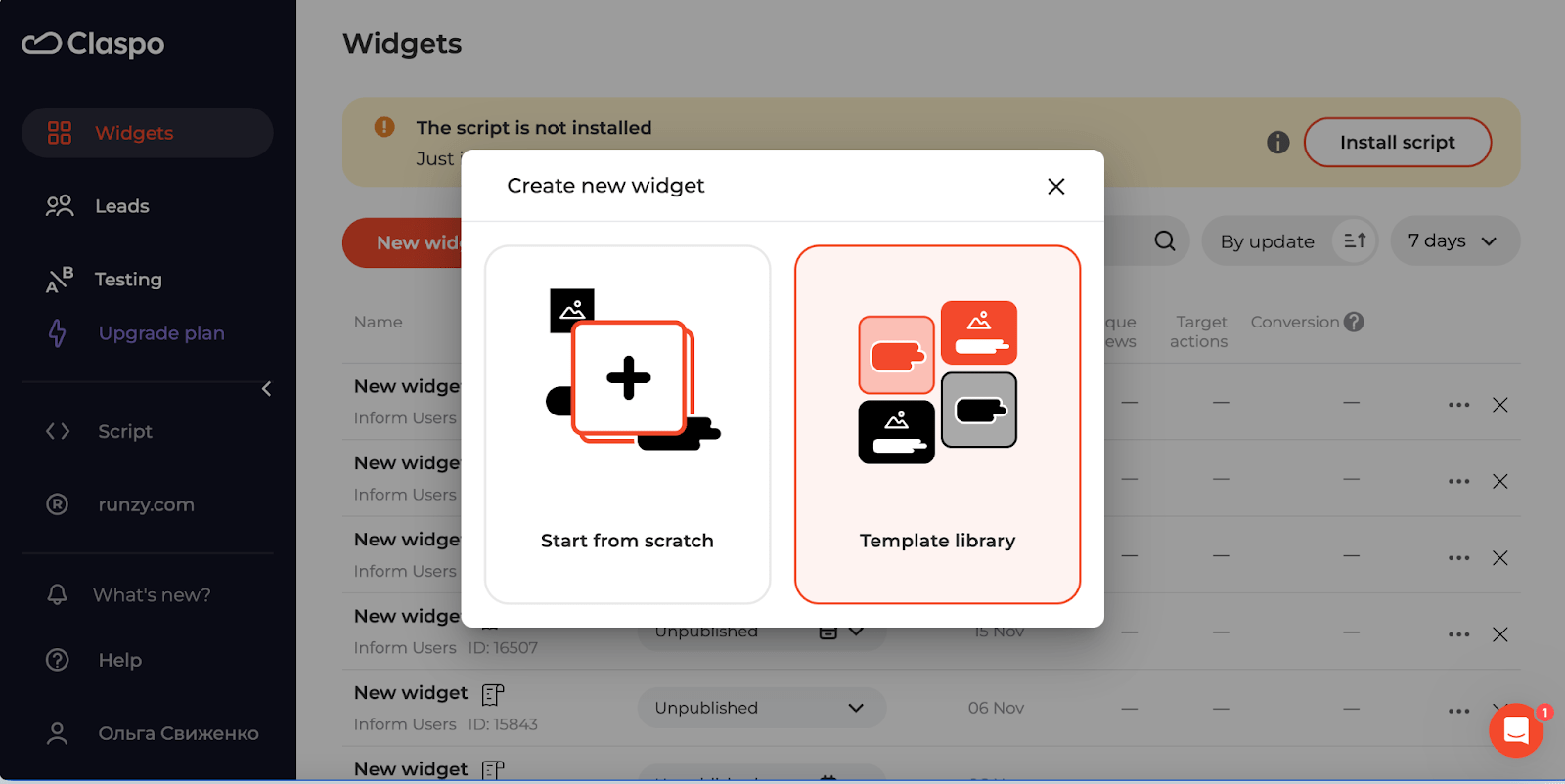This screenshot has height=784, width=1565.
Task: Click the Conversion help question mark
Action: (x=1354, y=322)
